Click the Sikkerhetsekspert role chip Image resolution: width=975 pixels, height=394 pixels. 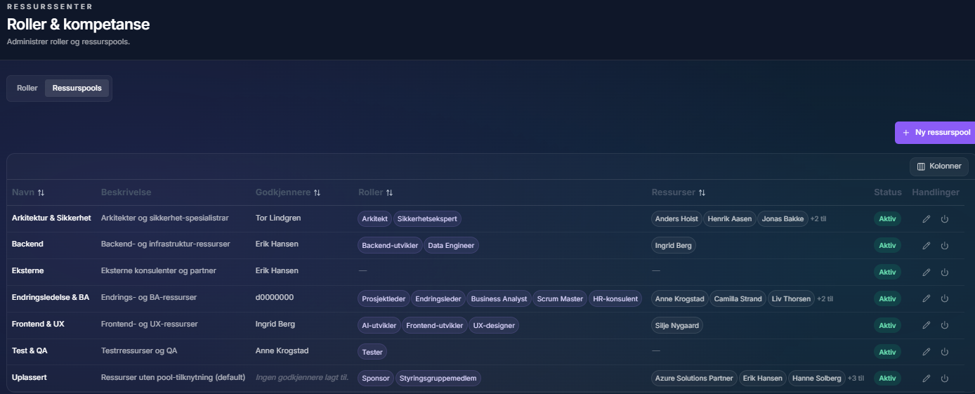coord(427,219)
